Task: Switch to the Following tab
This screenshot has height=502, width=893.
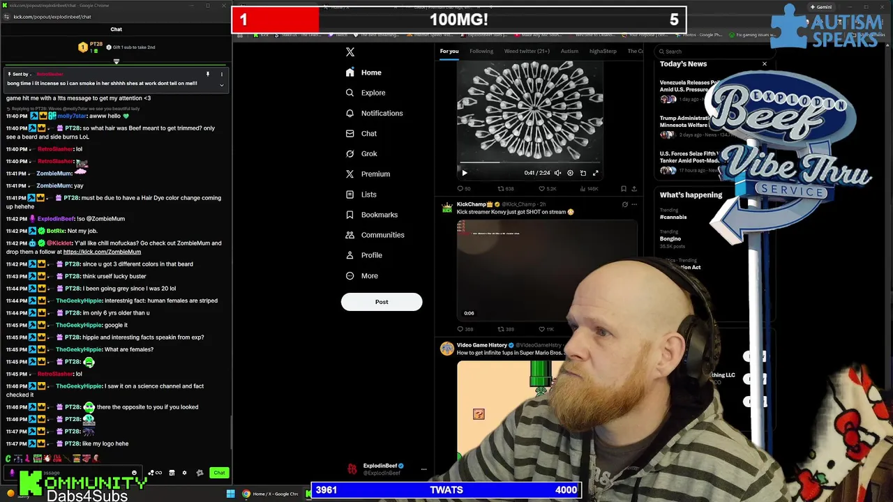Action: (481, 51)
